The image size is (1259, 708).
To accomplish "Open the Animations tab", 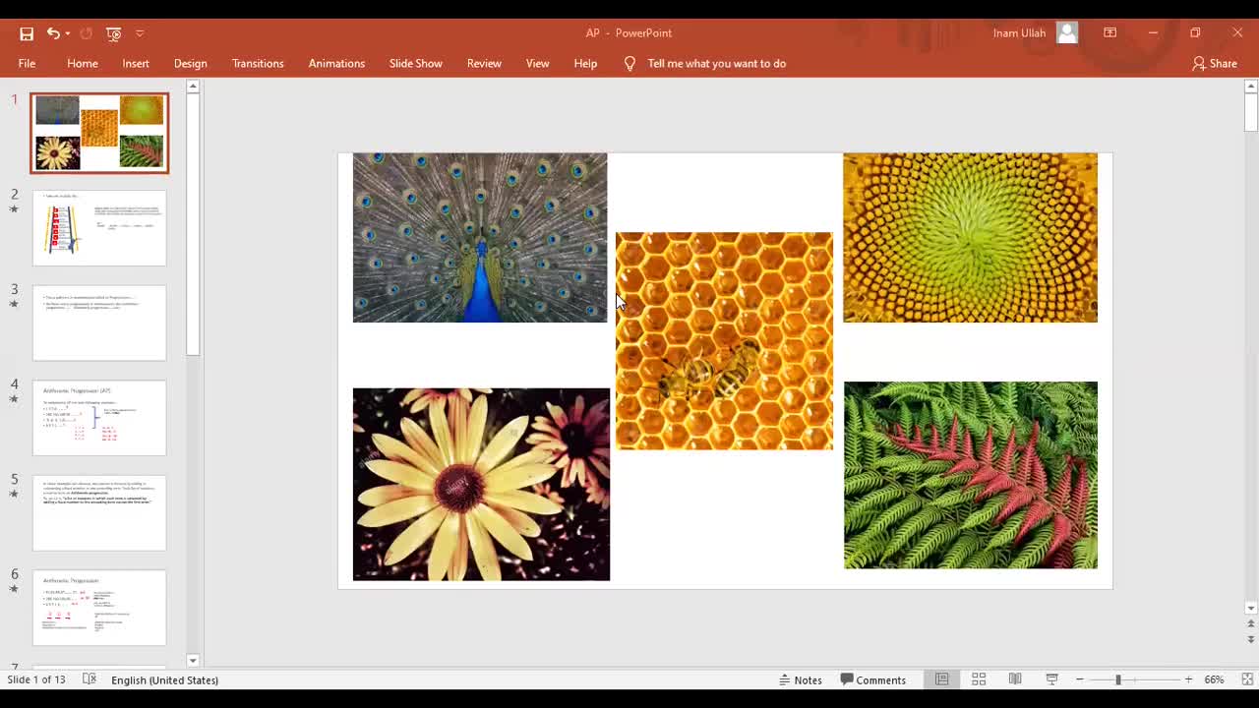I will pos(336,63).
